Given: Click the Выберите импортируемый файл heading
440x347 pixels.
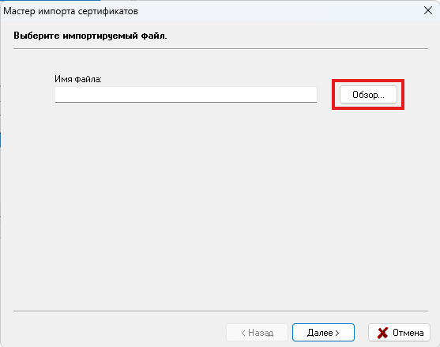Looking at the screenshot, I should click(x=90, y=36).
